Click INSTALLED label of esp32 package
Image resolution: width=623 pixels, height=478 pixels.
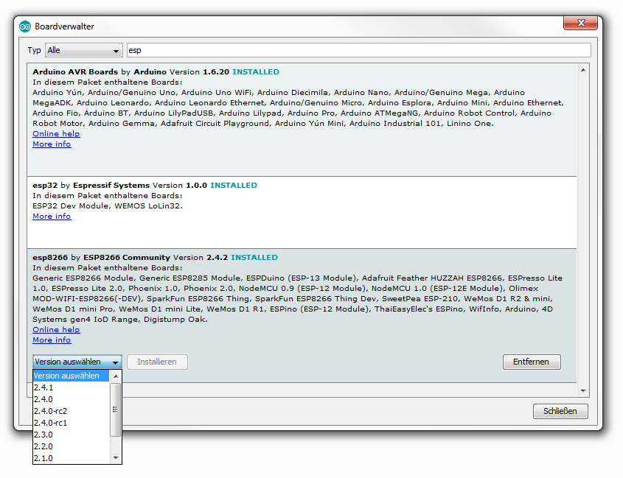tap(234, 186)
